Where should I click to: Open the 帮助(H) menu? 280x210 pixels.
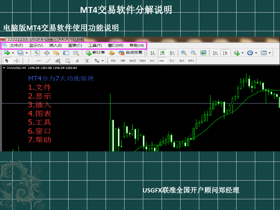coord(136,45)
